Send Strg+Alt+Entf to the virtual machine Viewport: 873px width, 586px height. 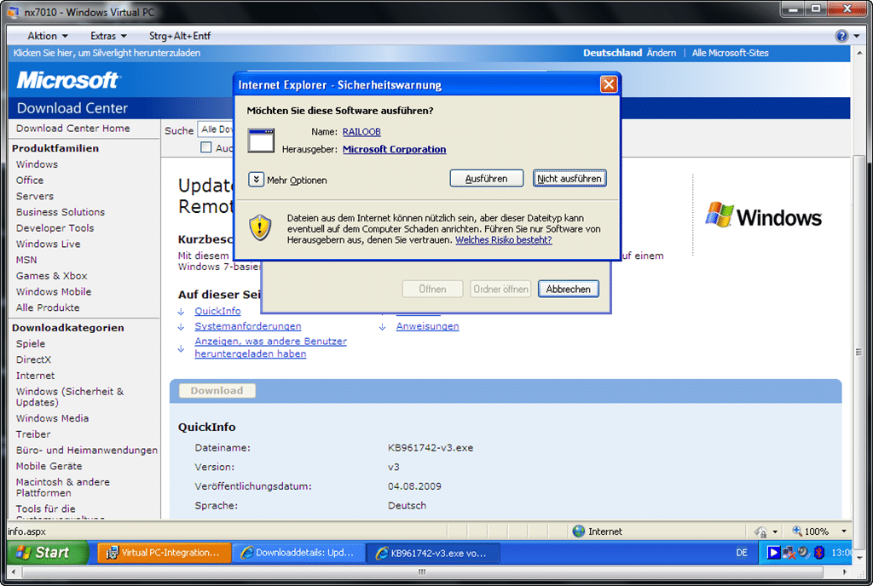(179, 36)
